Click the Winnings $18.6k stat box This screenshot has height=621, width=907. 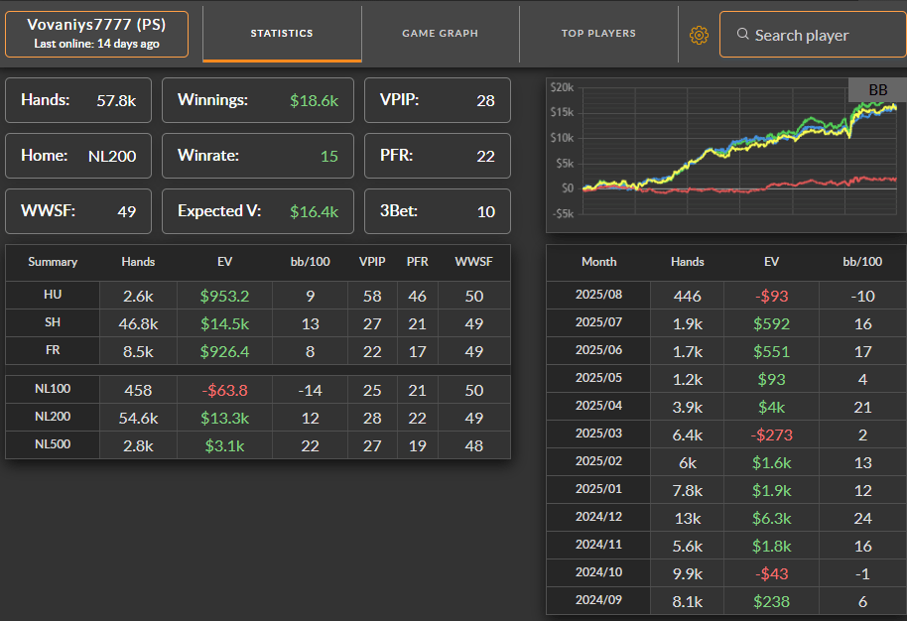point(257,100)
